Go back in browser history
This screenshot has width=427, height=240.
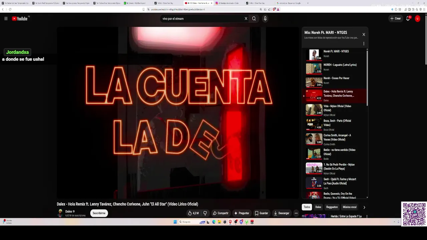click(3, 9)
